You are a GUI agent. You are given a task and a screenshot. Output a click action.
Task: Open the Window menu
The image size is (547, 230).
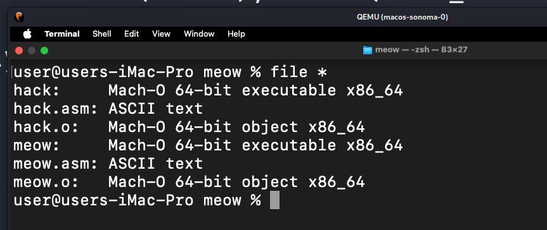[199, 33]
